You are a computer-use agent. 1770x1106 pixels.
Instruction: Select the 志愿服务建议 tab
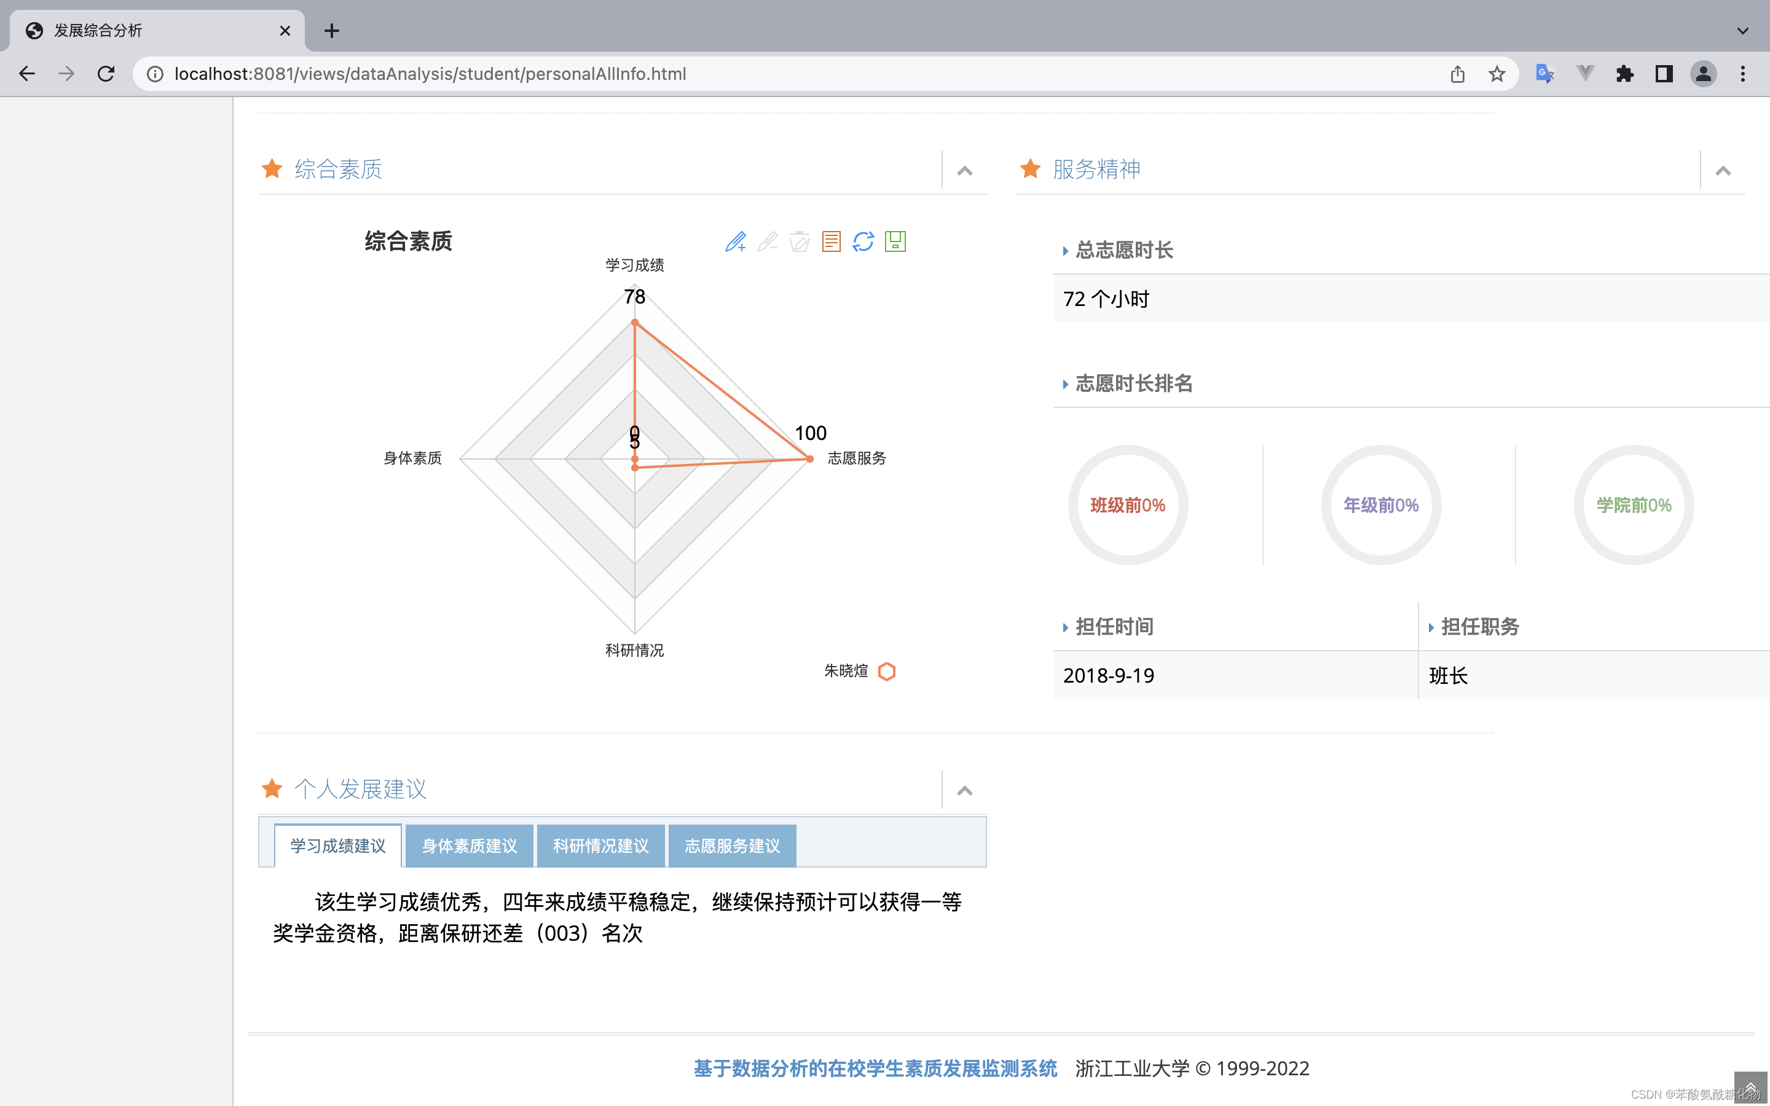pos(732,846)
